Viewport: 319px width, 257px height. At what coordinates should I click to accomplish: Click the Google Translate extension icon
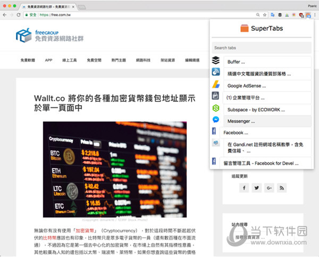pyautogui.click(x=273, y=15)
